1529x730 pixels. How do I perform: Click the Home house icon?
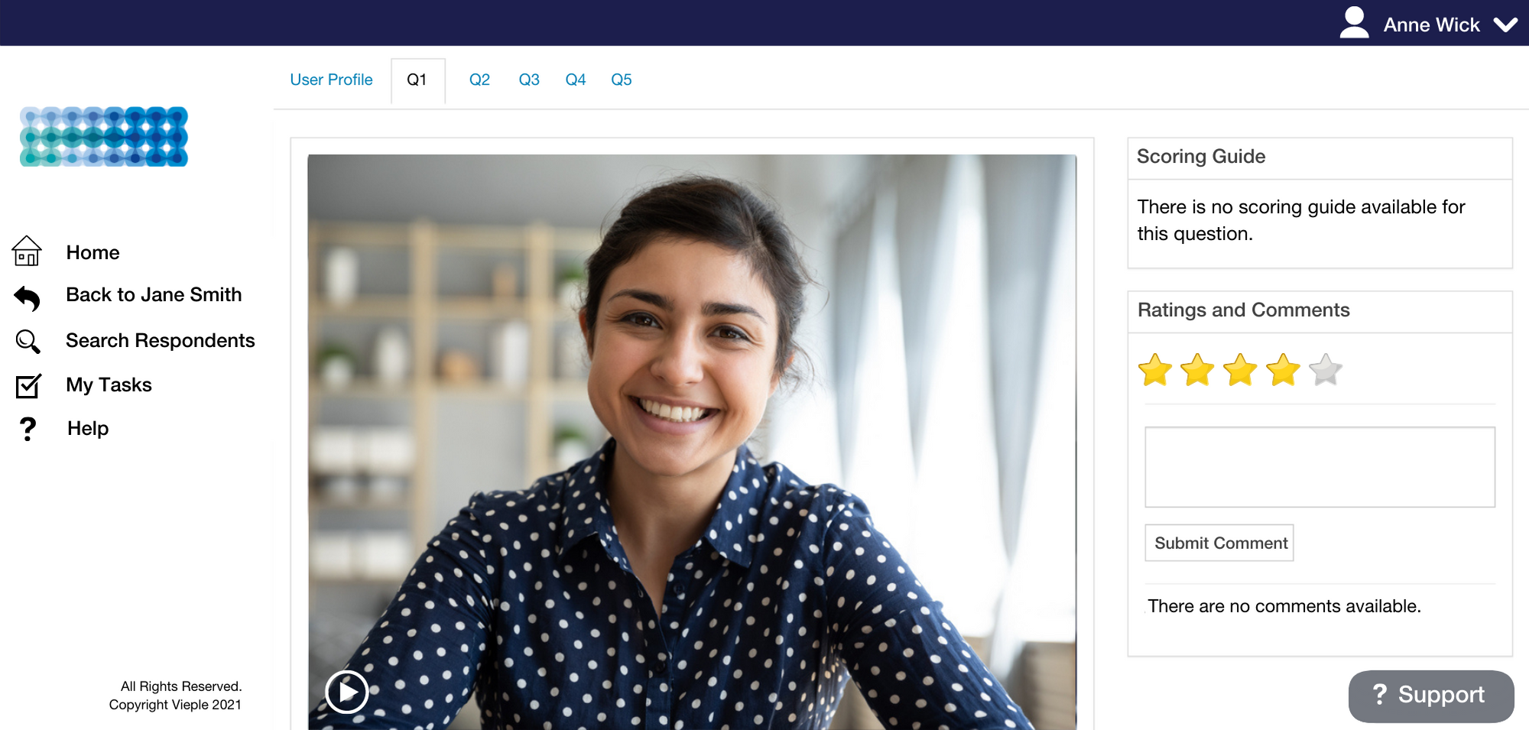tap(27, 251)
